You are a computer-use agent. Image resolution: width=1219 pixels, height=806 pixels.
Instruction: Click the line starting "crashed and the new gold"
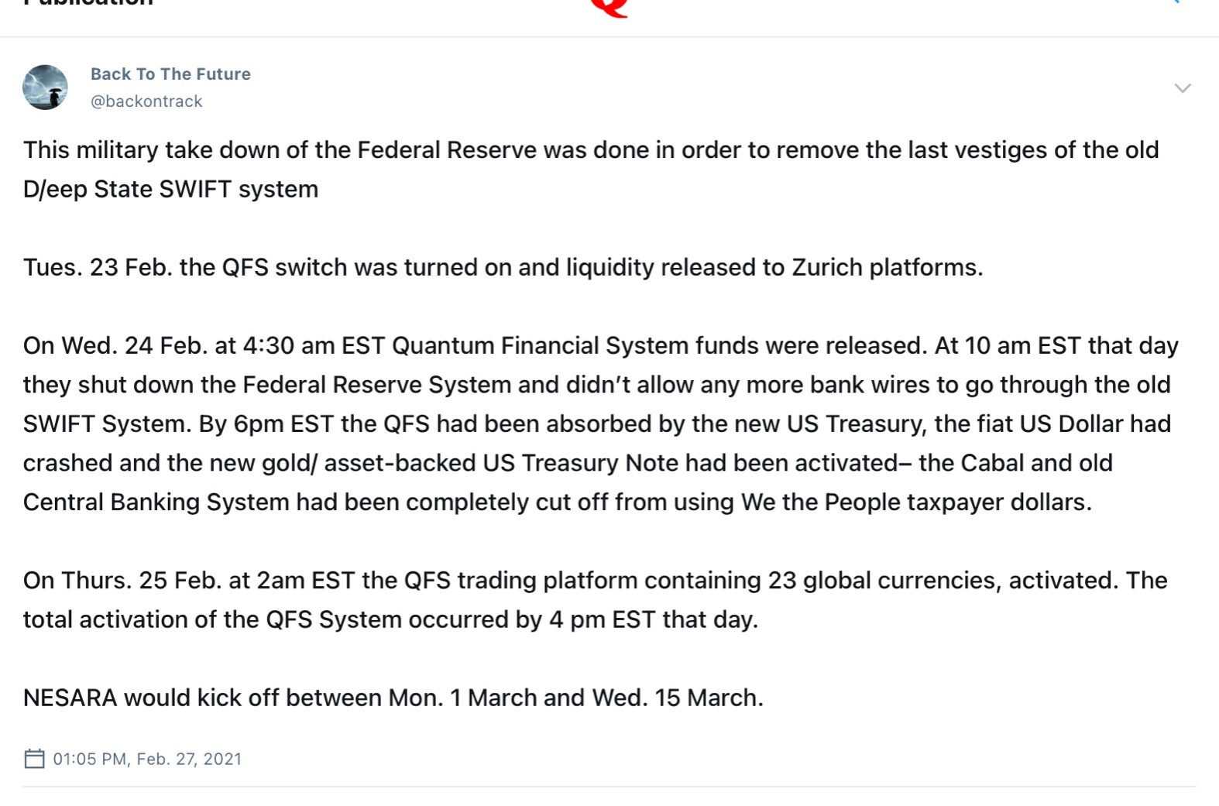[567, 463]
